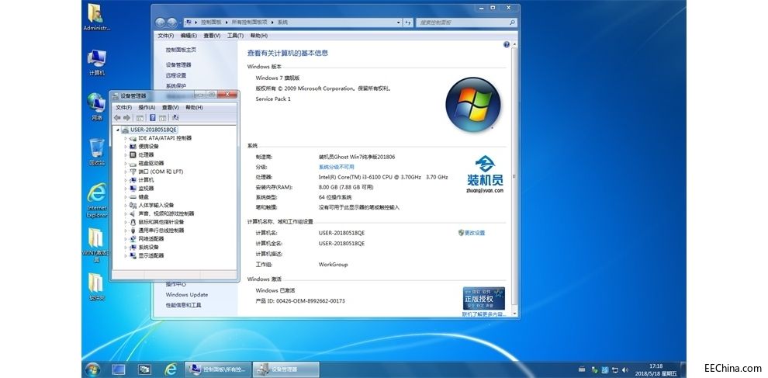Image resolution: width=768 pixels, height=378 pixels.
Task: Select the 处理器 processor icon in tree
Action: click(133, 155)
